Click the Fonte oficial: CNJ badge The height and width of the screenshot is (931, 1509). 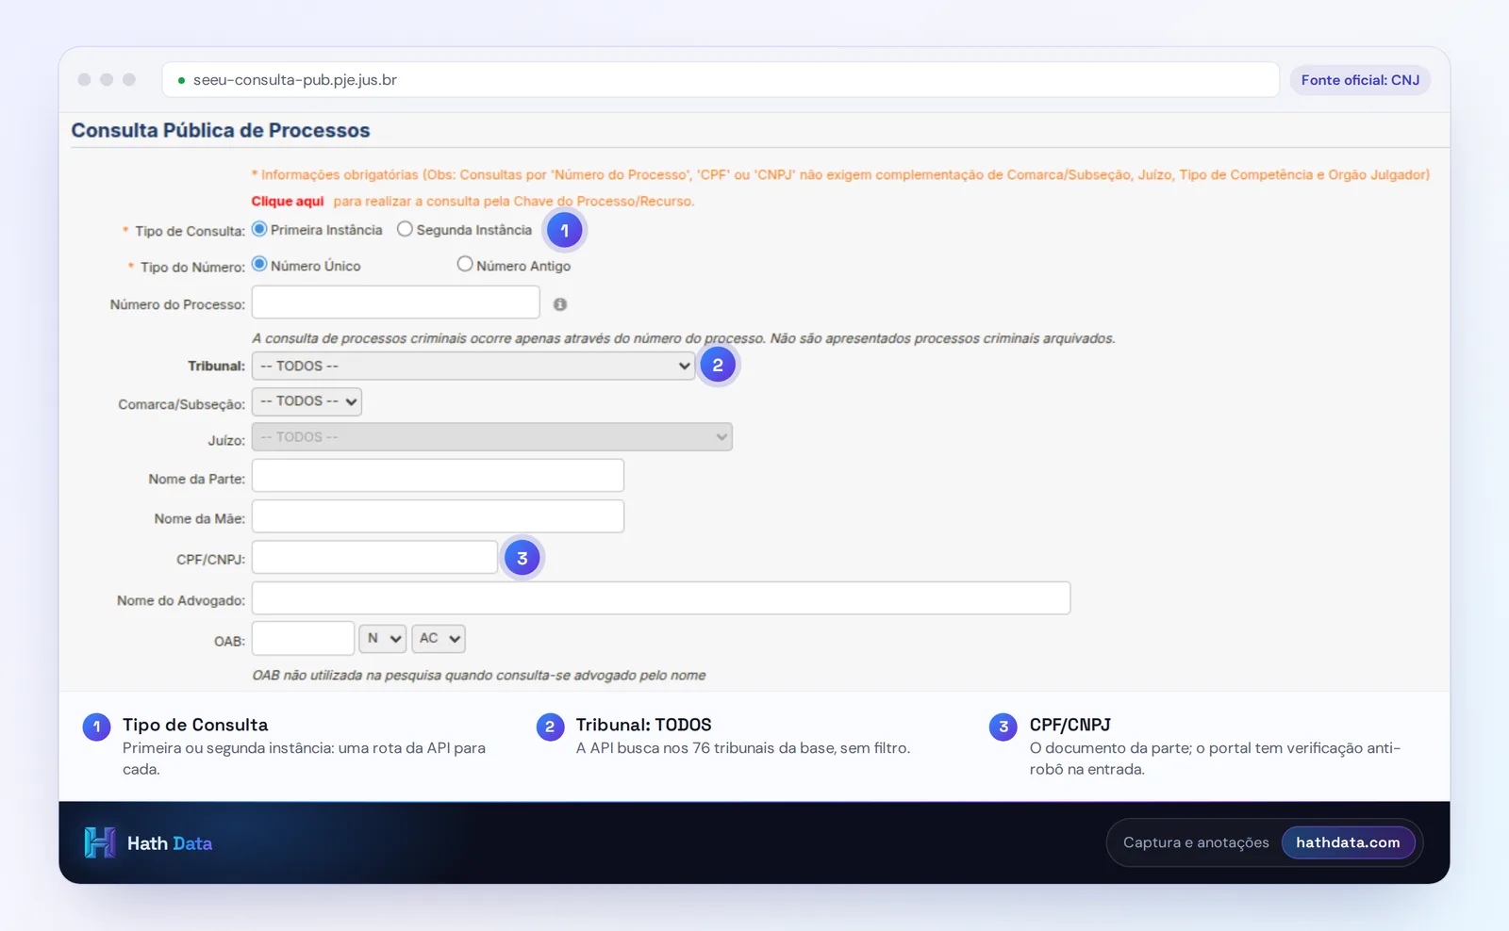[1360, 80]
